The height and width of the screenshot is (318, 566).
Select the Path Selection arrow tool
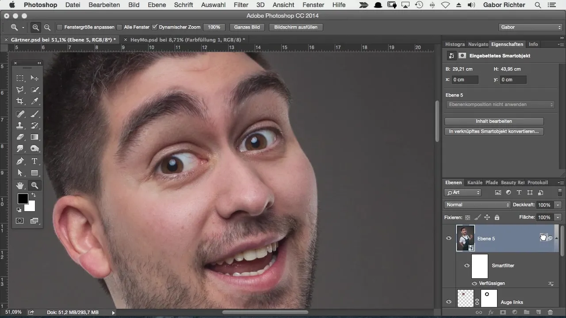(x=20, y=173)
